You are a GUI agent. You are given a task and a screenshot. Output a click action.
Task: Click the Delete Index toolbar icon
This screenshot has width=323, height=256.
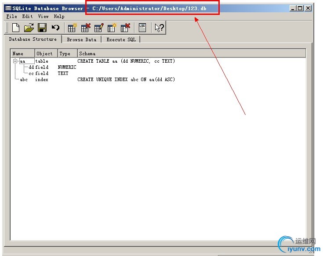pos(125,28)
